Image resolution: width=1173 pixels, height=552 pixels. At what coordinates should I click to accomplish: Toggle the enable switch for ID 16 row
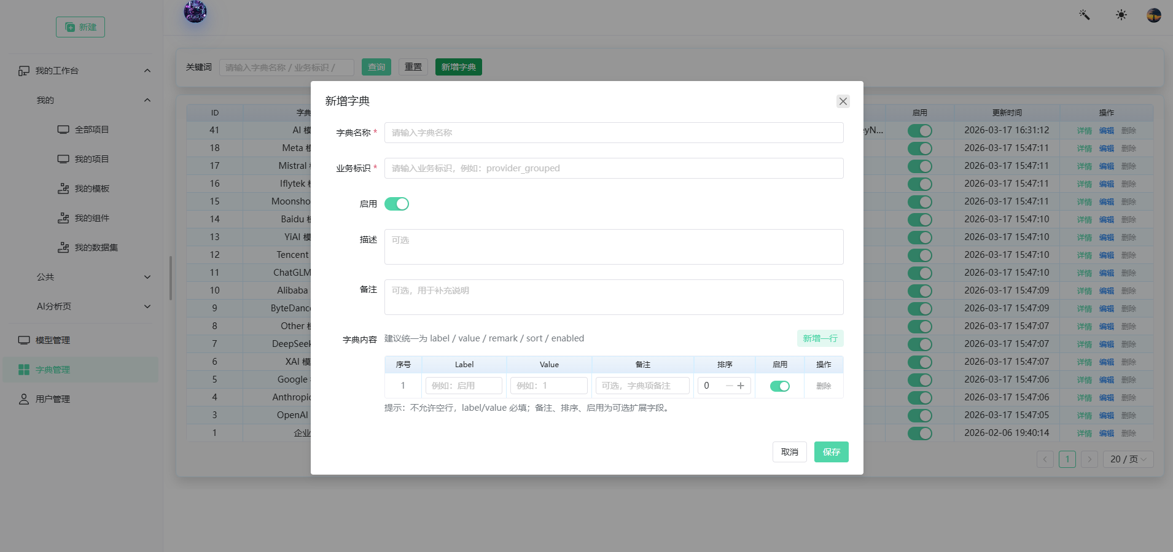pyautogui.click(x=920, y=184)
